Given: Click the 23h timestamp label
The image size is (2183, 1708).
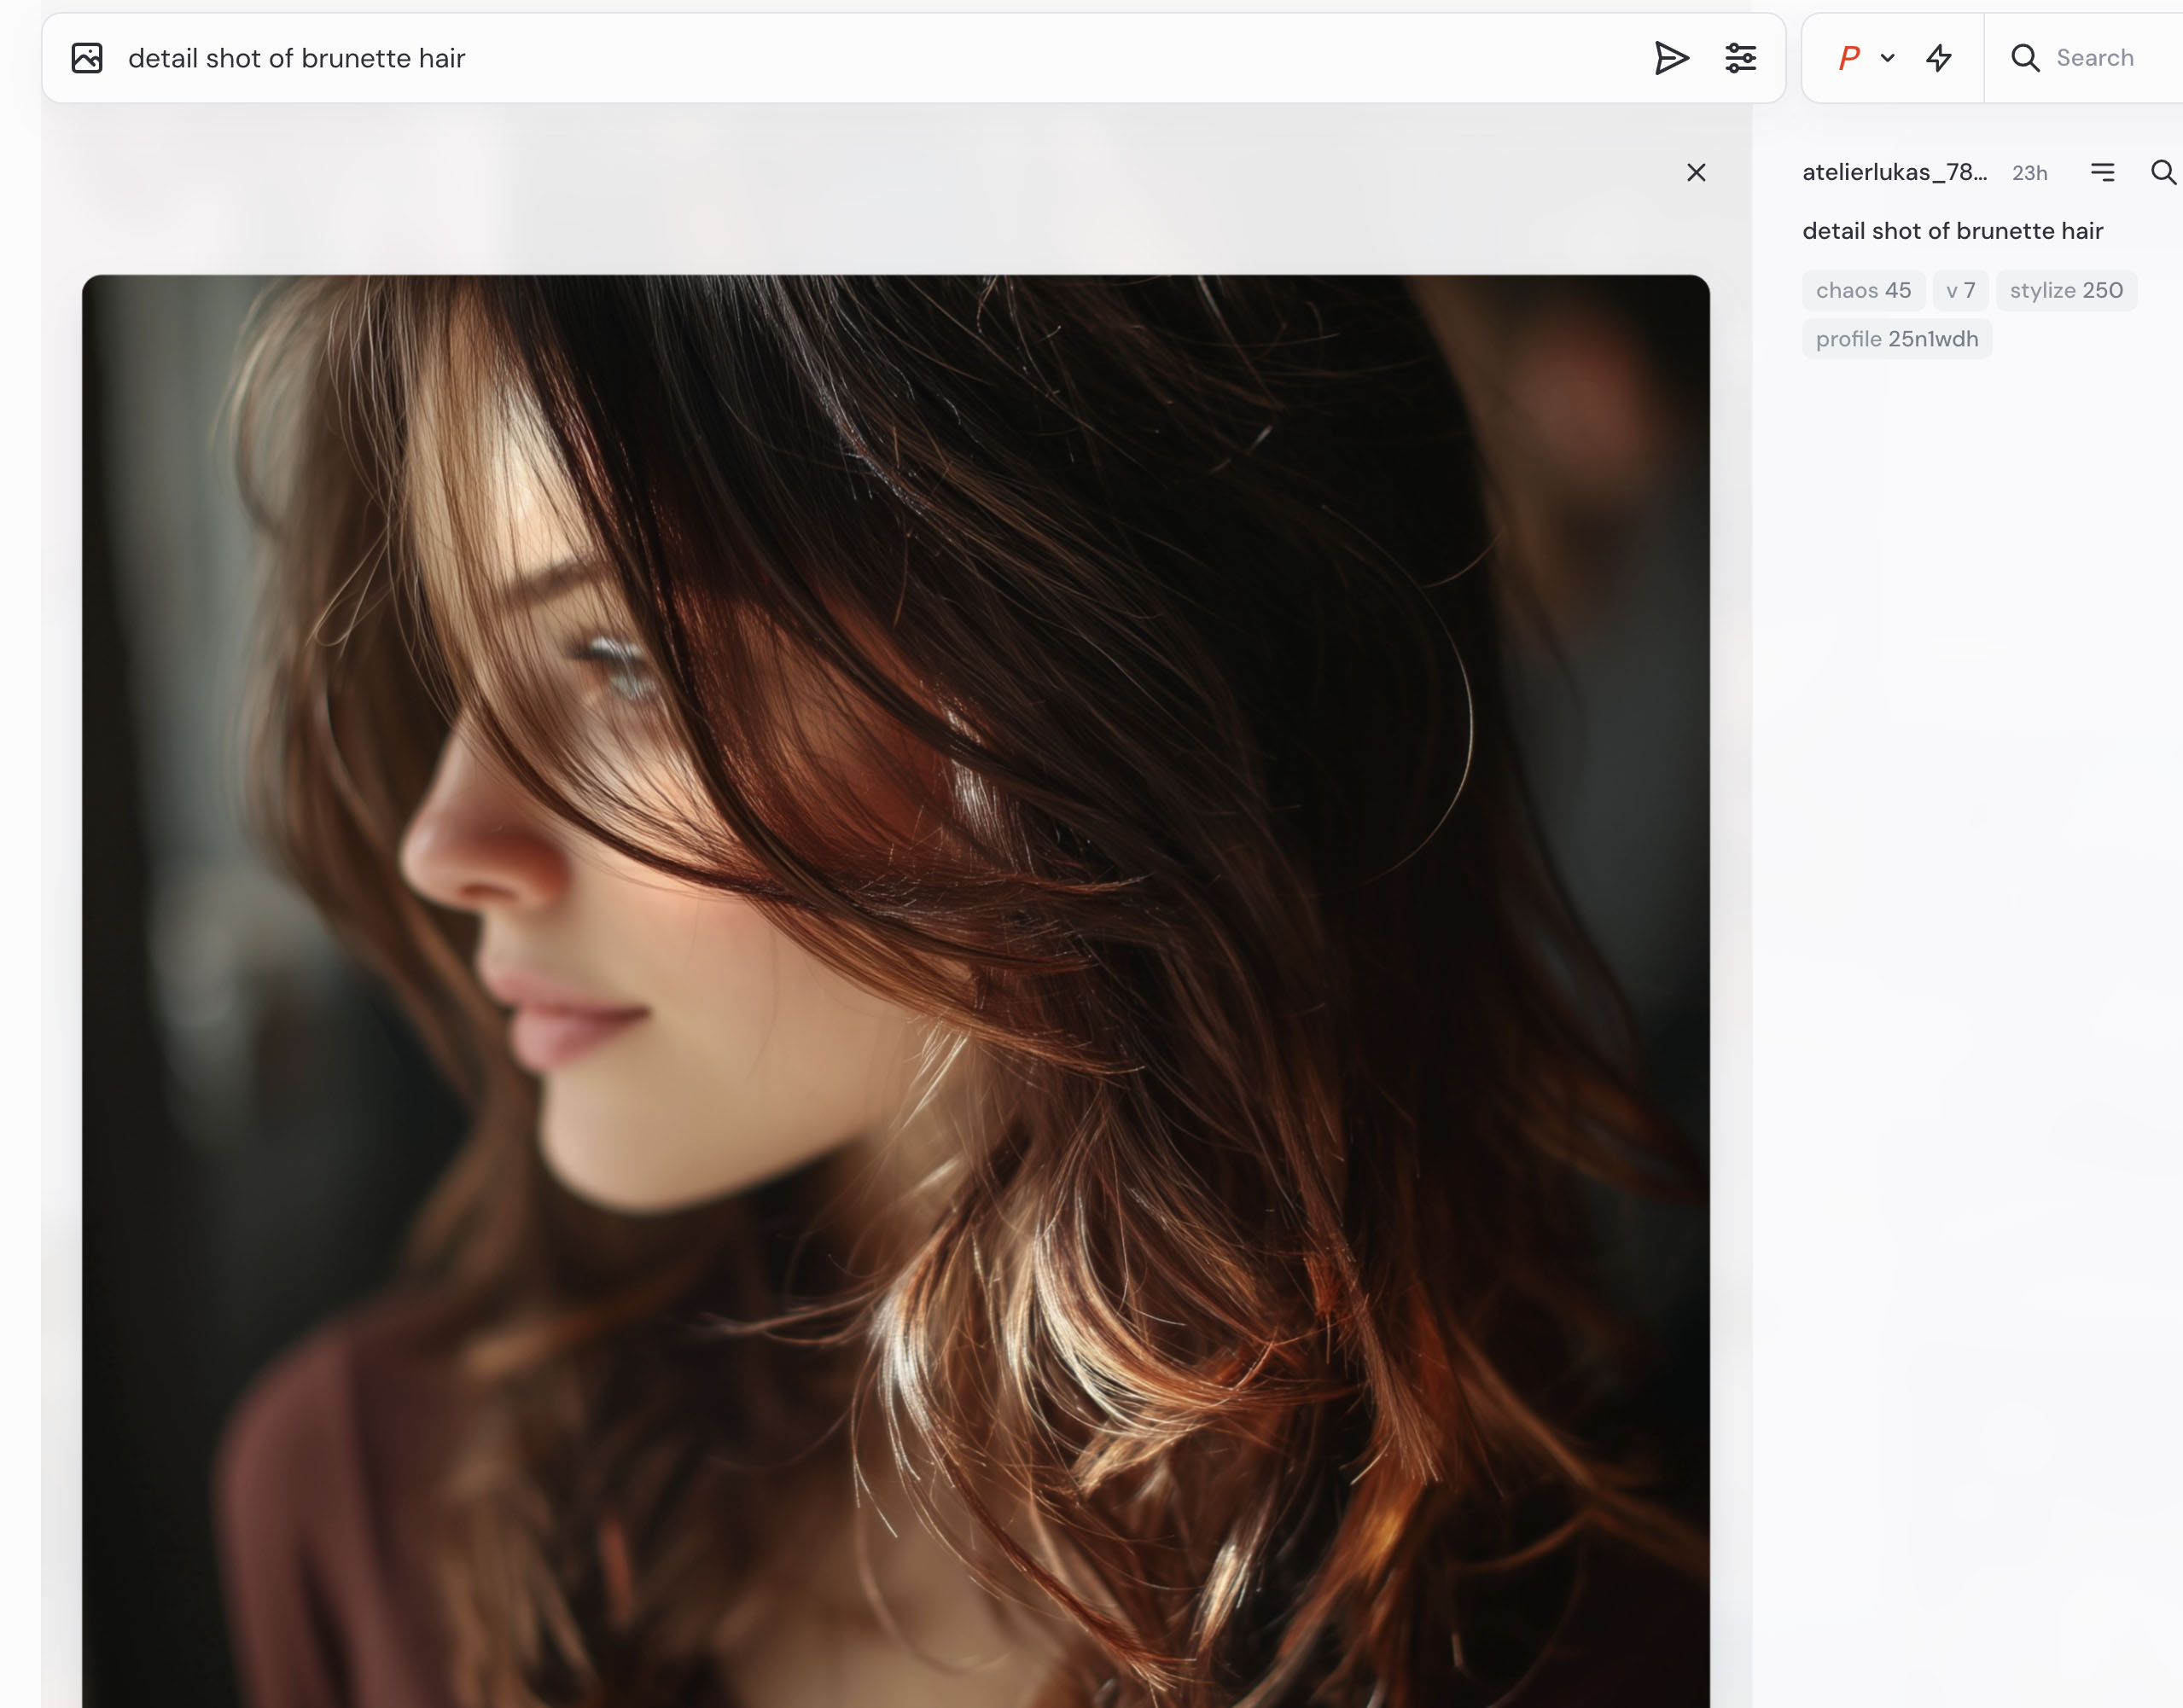Looking at the screenshot, I should click(x=2029, y=173).
